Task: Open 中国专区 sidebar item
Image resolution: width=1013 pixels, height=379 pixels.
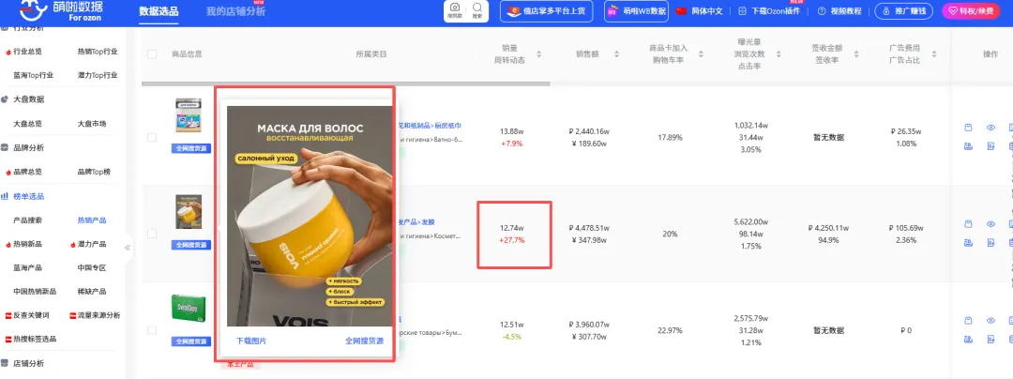Action: [x=91, y=267]
